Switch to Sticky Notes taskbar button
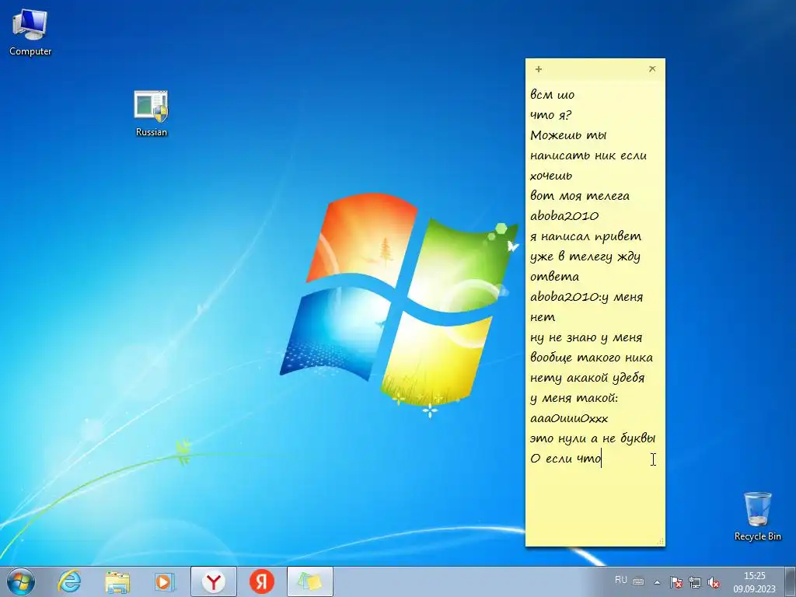796x597 pixels. point(310,581)
